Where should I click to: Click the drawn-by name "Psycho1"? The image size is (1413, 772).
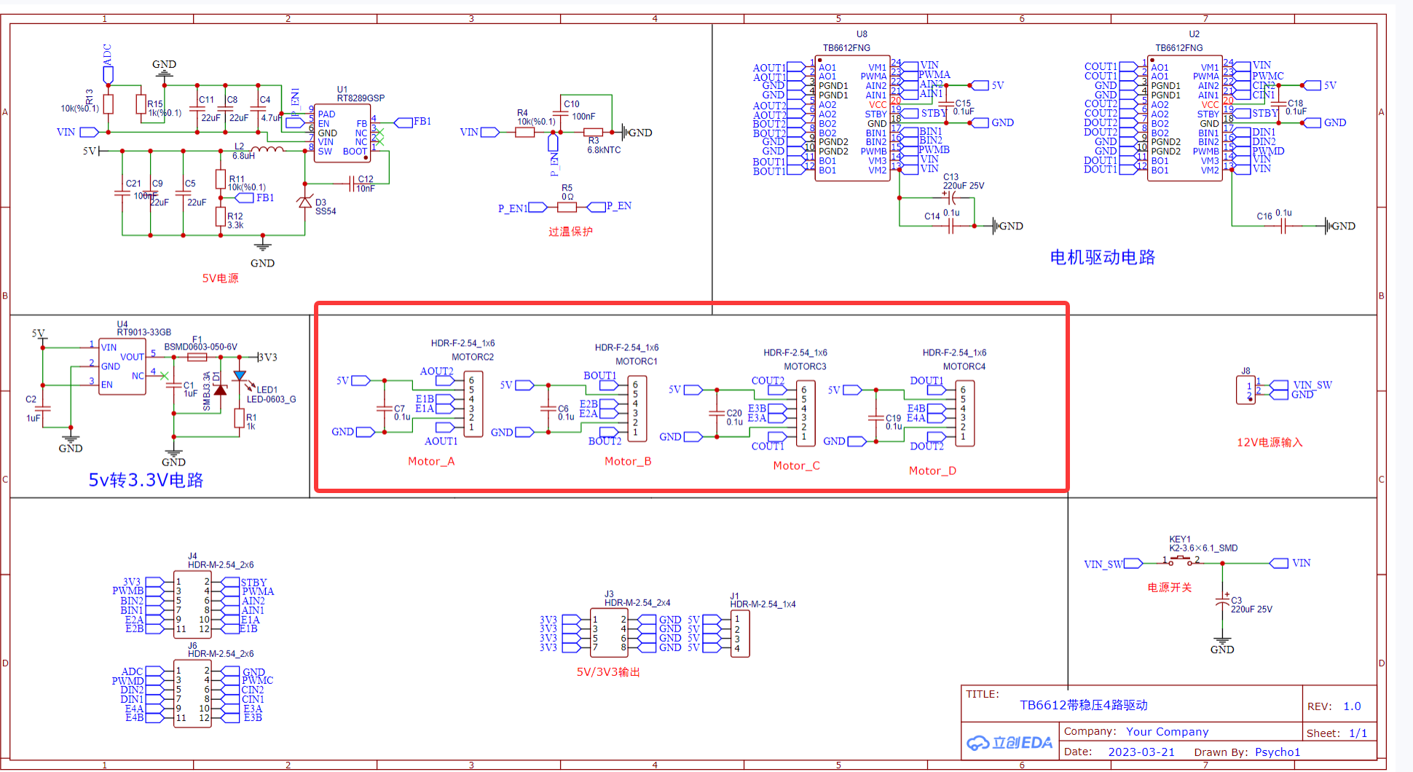point(1278,752)
